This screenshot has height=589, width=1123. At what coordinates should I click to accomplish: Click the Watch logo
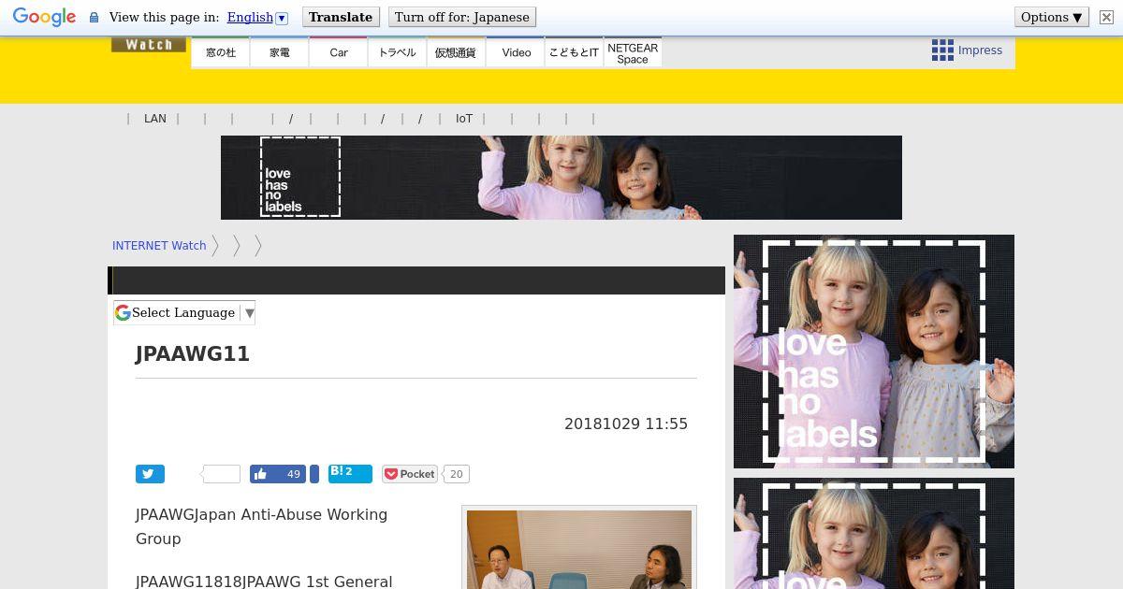tap(149, 44)
